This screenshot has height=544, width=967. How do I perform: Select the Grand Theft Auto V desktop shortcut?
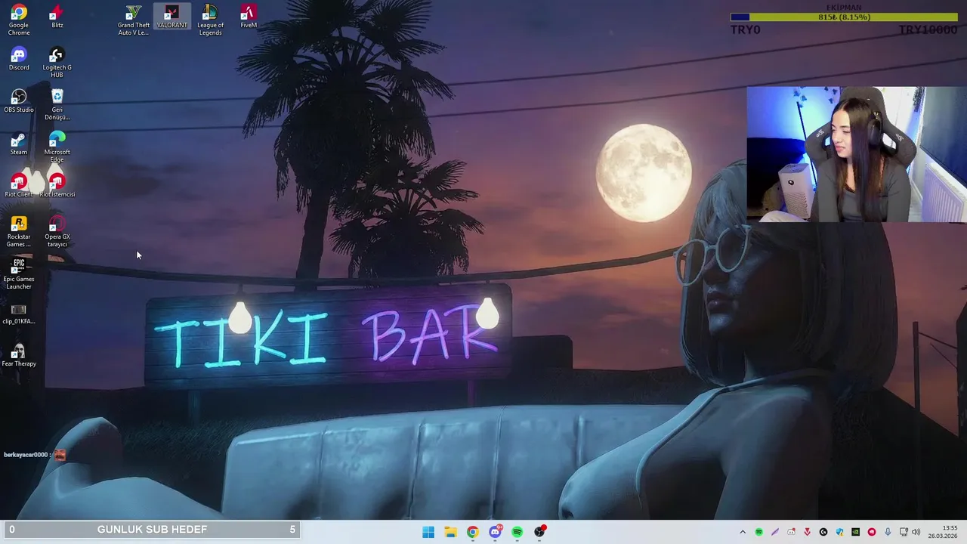[133, 20]
